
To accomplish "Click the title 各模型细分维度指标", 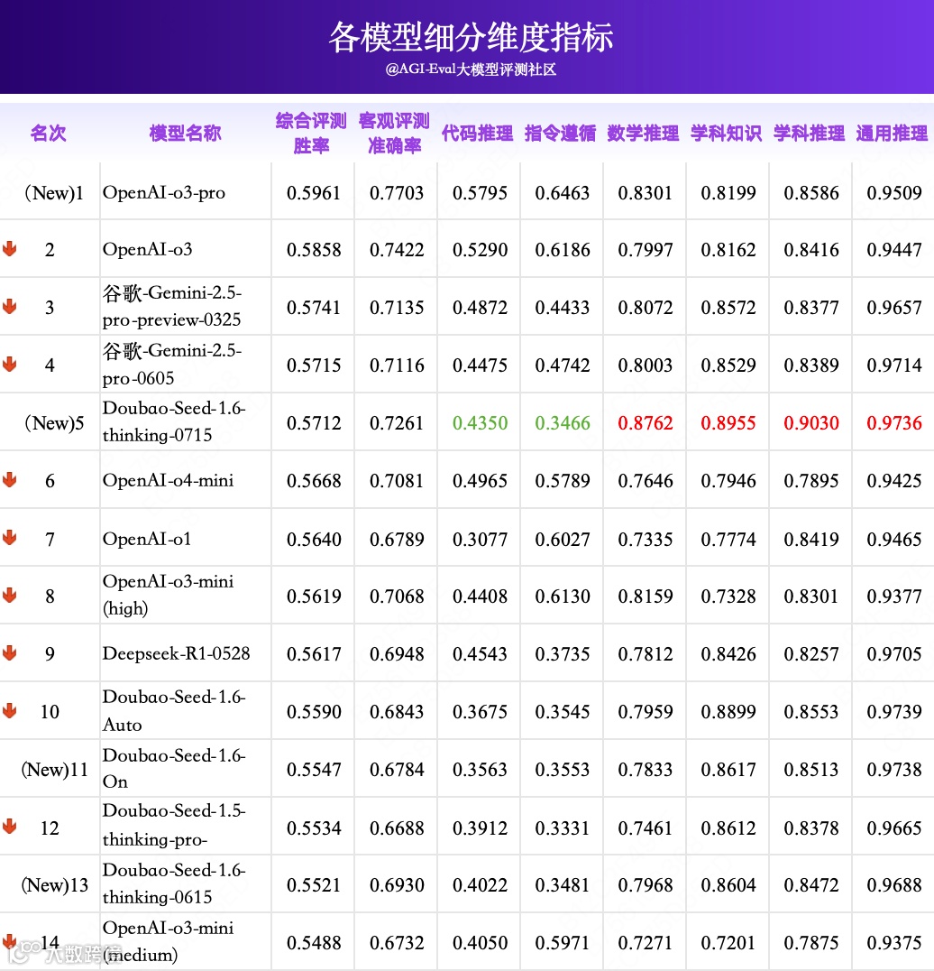I will point(470,37).
